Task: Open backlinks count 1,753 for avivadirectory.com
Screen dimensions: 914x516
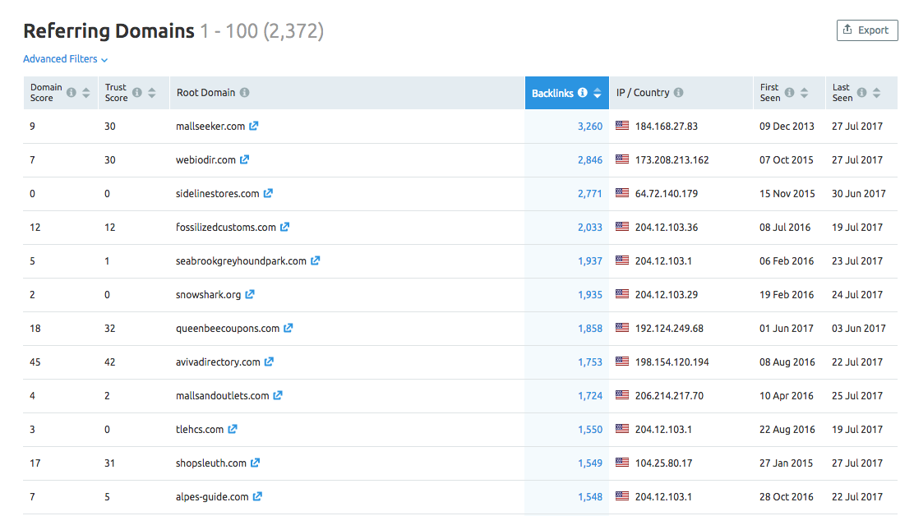Action: tap(590, 362)
